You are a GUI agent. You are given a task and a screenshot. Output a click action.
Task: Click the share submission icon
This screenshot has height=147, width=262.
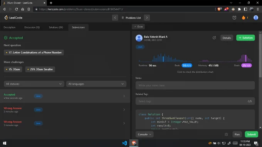click(214, 38)
